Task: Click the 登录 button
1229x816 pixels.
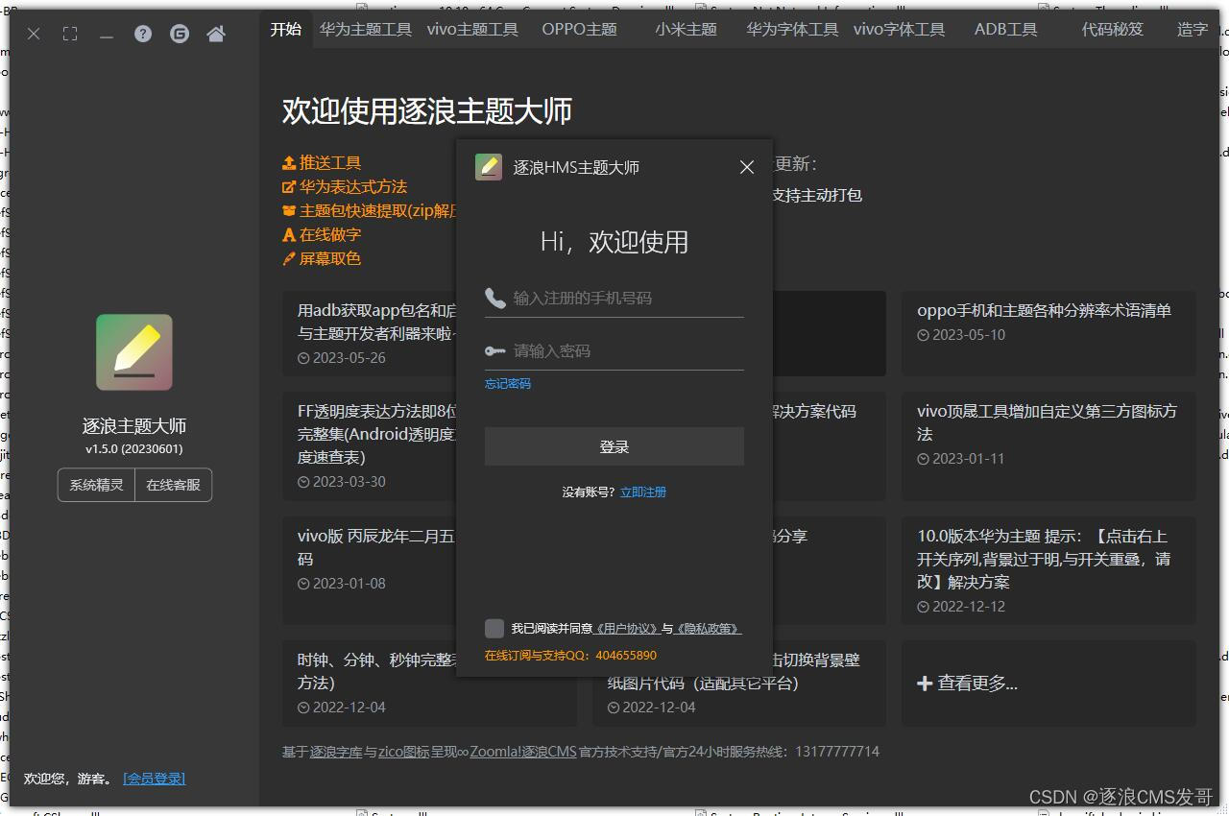Action: pos(614,446)
